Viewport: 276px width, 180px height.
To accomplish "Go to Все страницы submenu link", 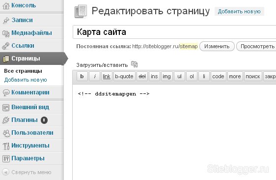I will coord(23,71).
